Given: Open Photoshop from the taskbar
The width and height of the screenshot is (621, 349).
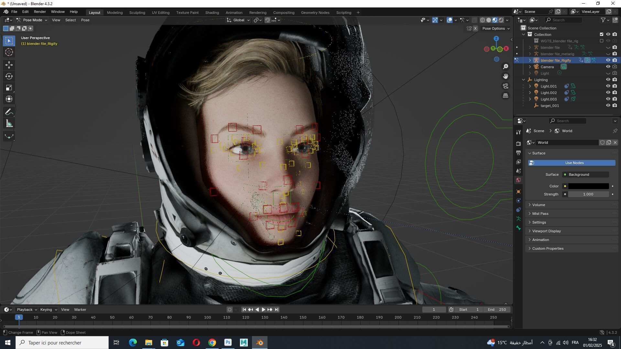Looking at the screenshot, I should point(228,343).
